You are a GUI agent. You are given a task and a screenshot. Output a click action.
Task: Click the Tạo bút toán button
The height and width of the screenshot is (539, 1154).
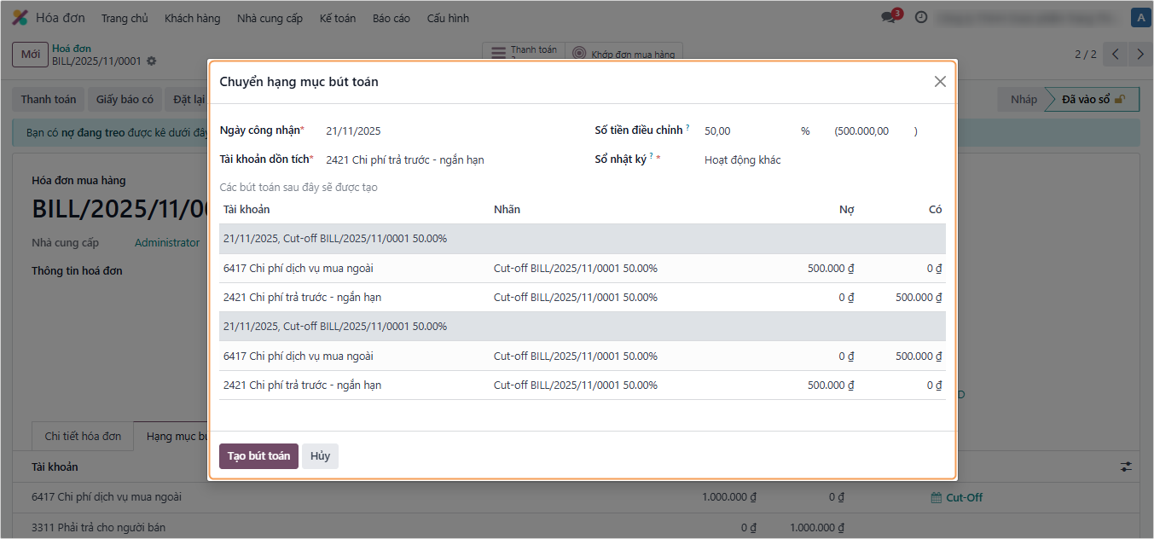point(258,456)
